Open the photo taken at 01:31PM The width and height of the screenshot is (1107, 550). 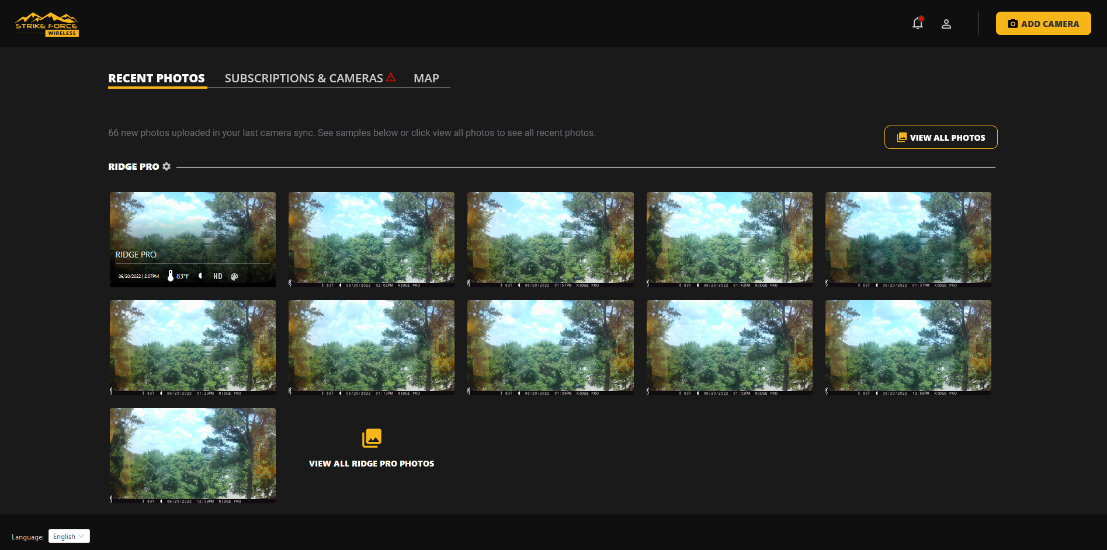tap(908, 238)
